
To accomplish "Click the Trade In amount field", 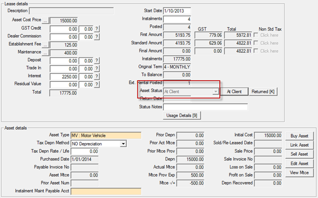I will point(63,69).
